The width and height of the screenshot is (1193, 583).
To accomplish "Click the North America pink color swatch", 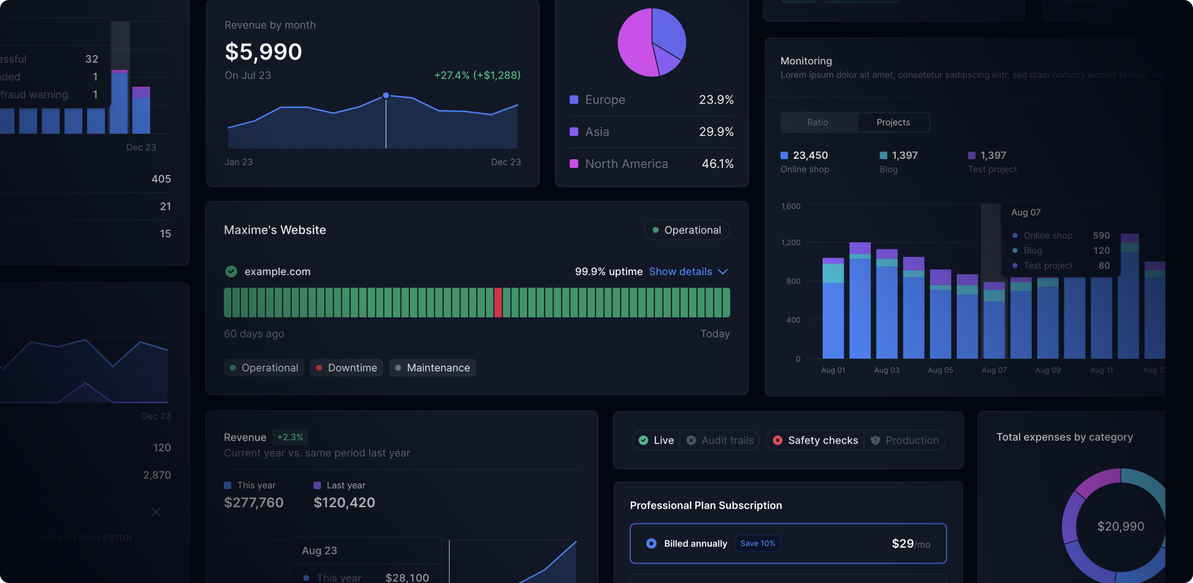I will [574, 164].
